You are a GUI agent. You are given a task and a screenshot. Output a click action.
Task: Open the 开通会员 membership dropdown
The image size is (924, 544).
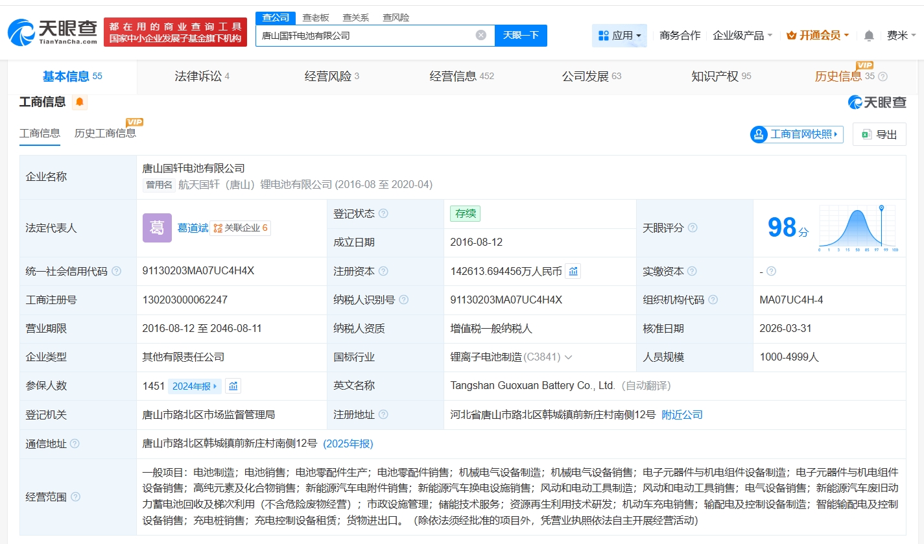(x=818, y=36)
